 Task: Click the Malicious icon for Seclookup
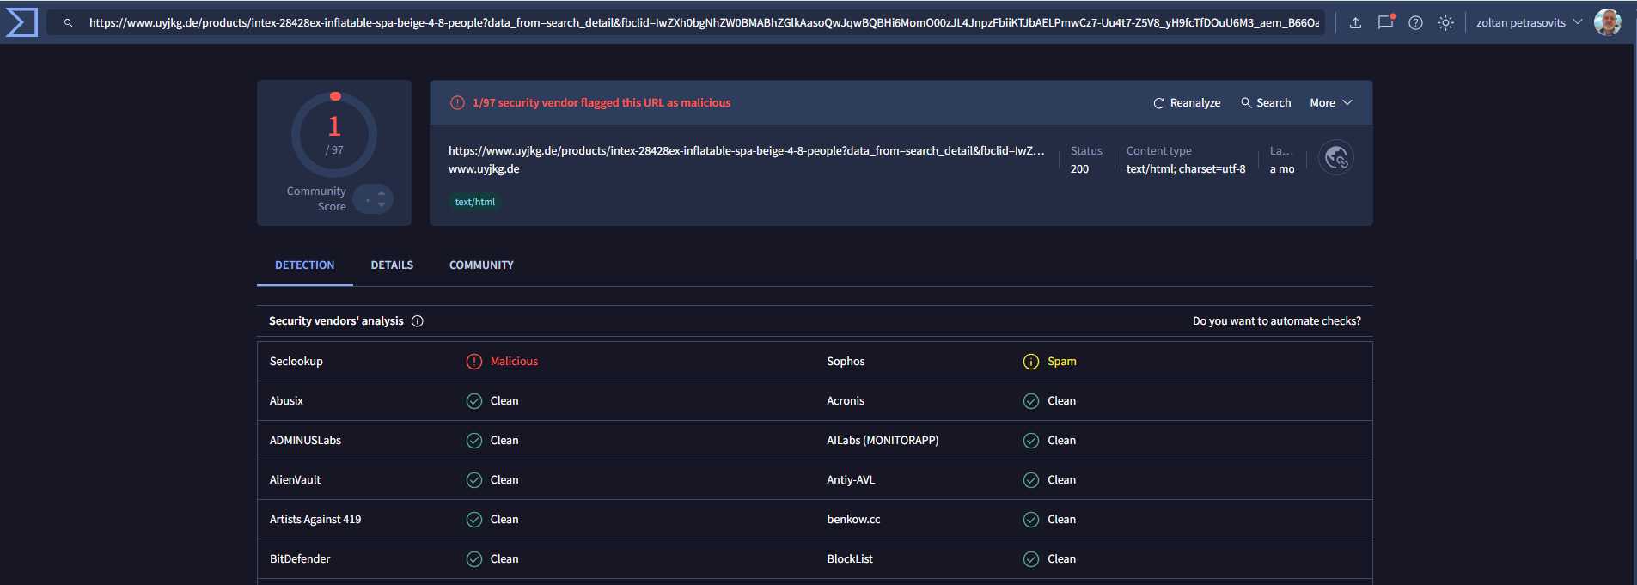474,362
